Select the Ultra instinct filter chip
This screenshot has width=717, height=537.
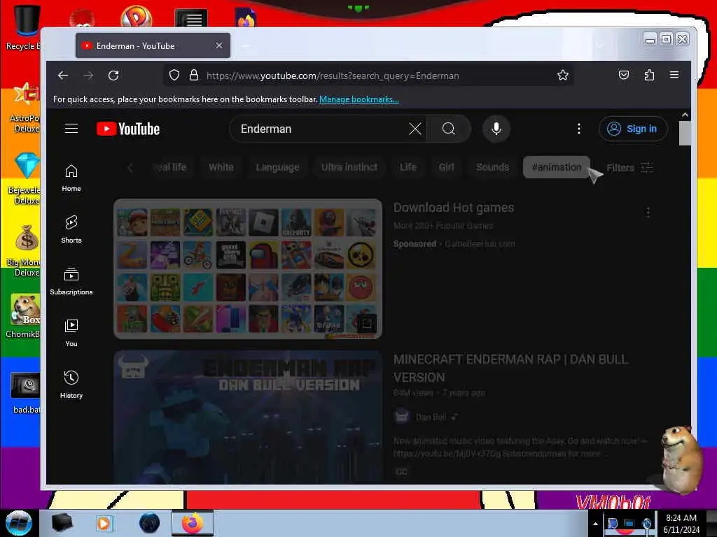(x=349, y=167)
